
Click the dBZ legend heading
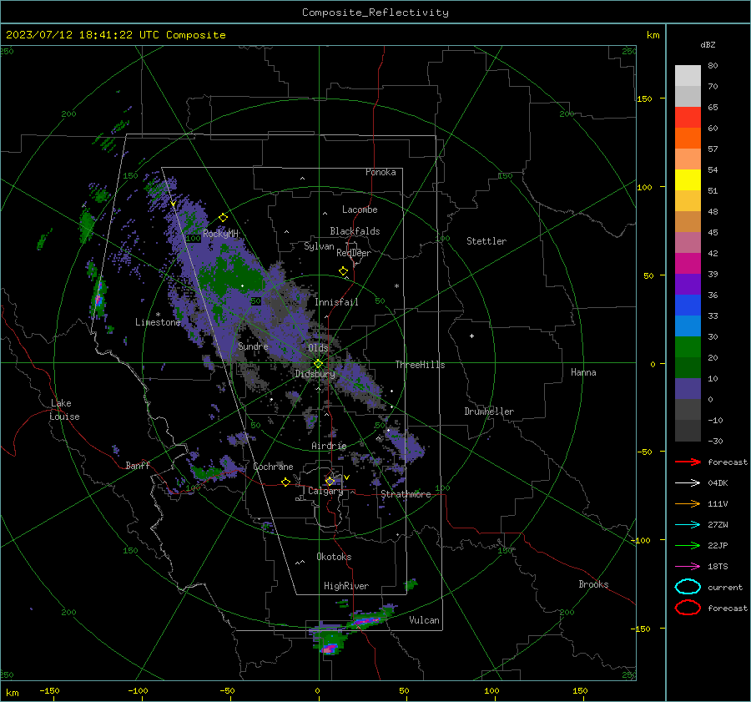[x=708, y=44]
